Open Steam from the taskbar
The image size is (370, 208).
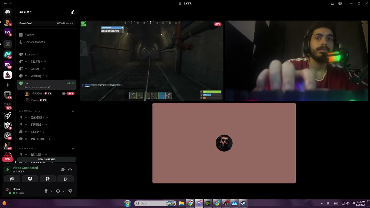pyautogui.click(x=243, y=203)
